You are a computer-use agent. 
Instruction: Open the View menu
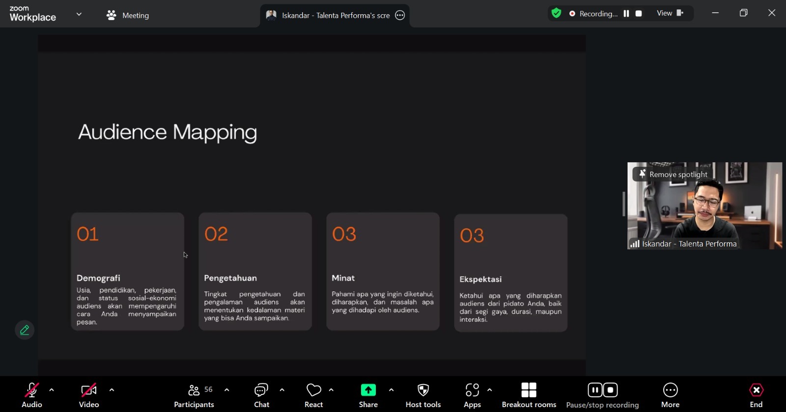(x=670, y=13)
